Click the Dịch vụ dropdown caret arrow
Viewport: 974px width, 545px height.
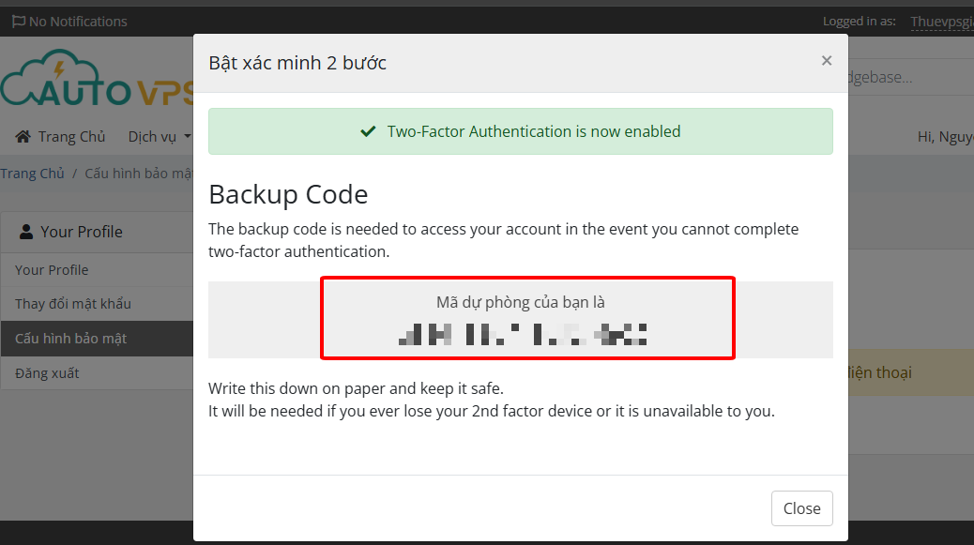[187, 137]
